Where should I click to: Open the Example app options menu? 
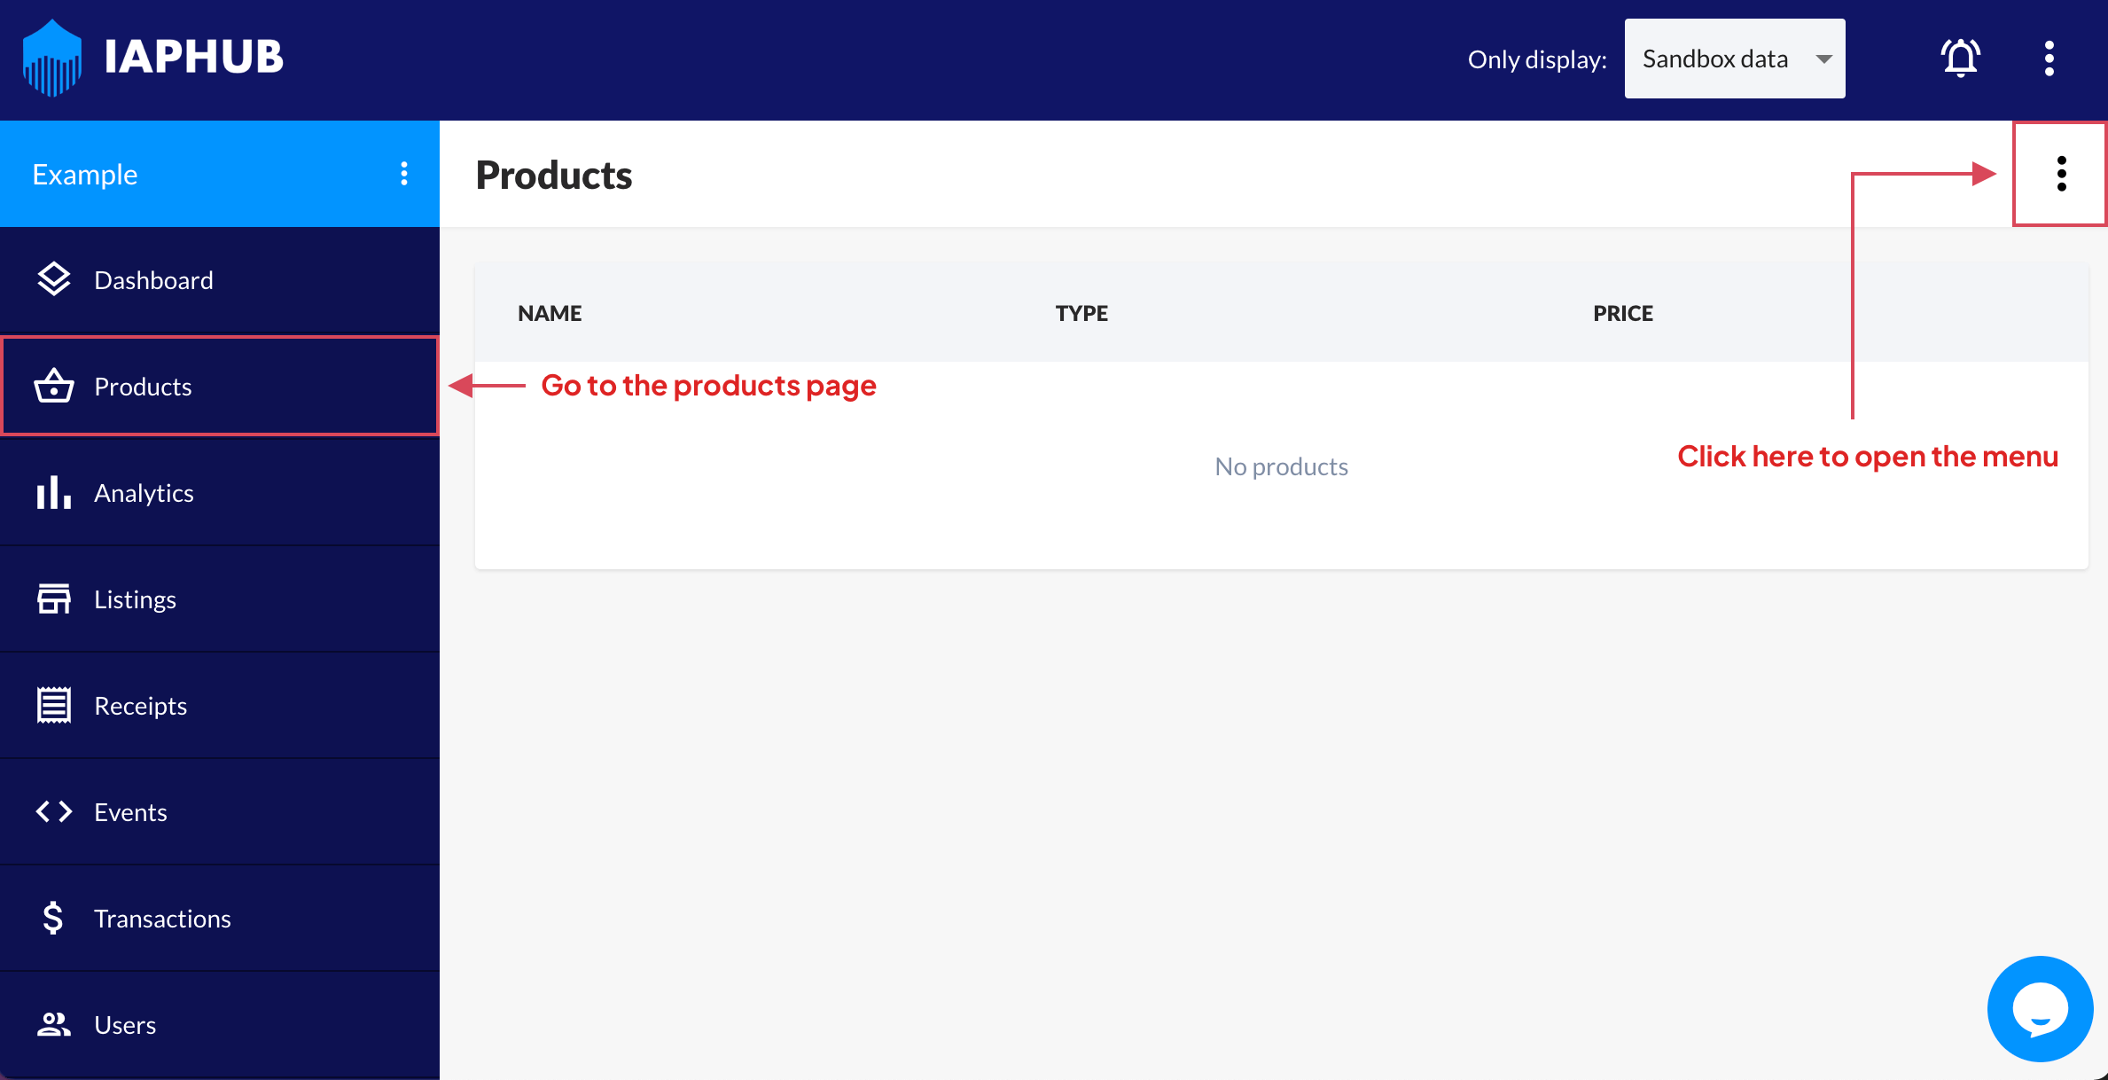coord(404,174)
